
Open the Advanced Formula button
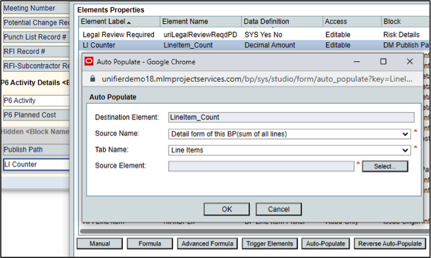tap(208, 243)
